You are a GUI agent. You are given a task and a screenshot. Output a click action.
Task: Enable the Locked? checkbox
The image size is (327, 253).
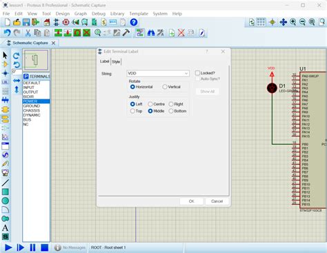pos(197,73)
